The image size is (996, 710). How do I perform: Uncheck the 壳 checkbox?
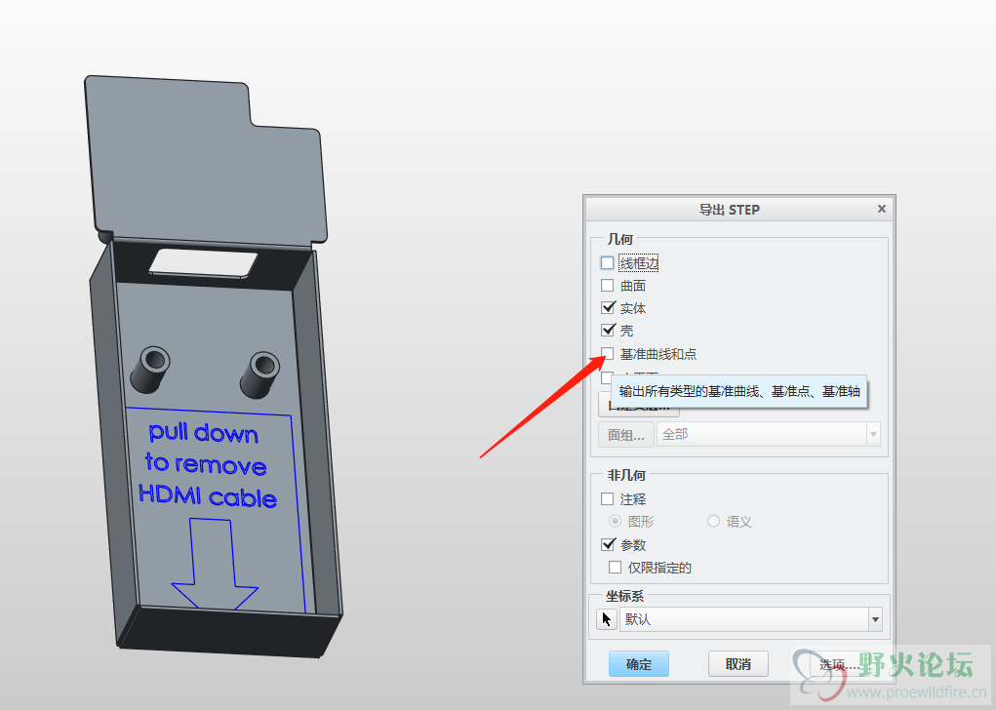(608, 331)
